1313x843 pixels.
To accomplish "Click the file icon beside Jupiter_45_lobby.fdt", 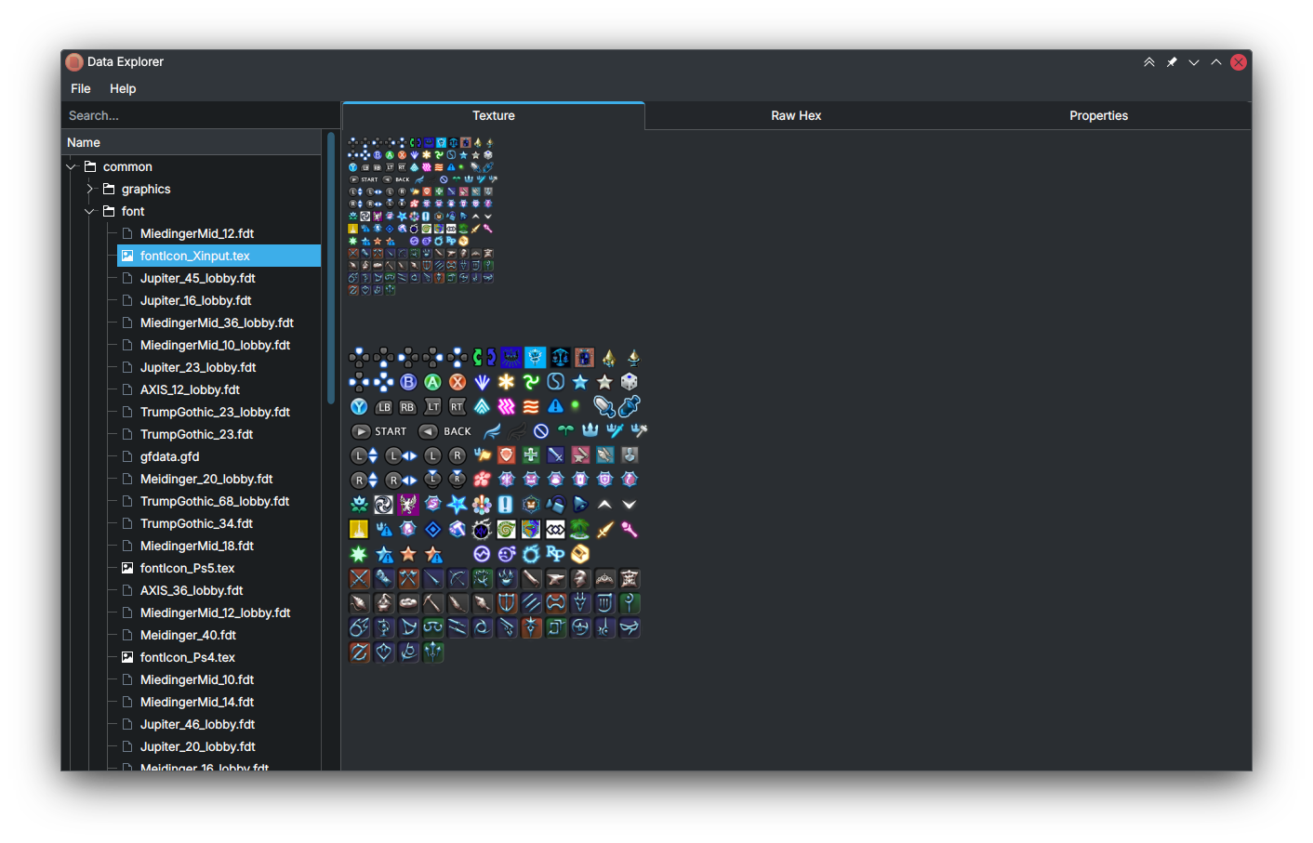I will click(127, 278).
